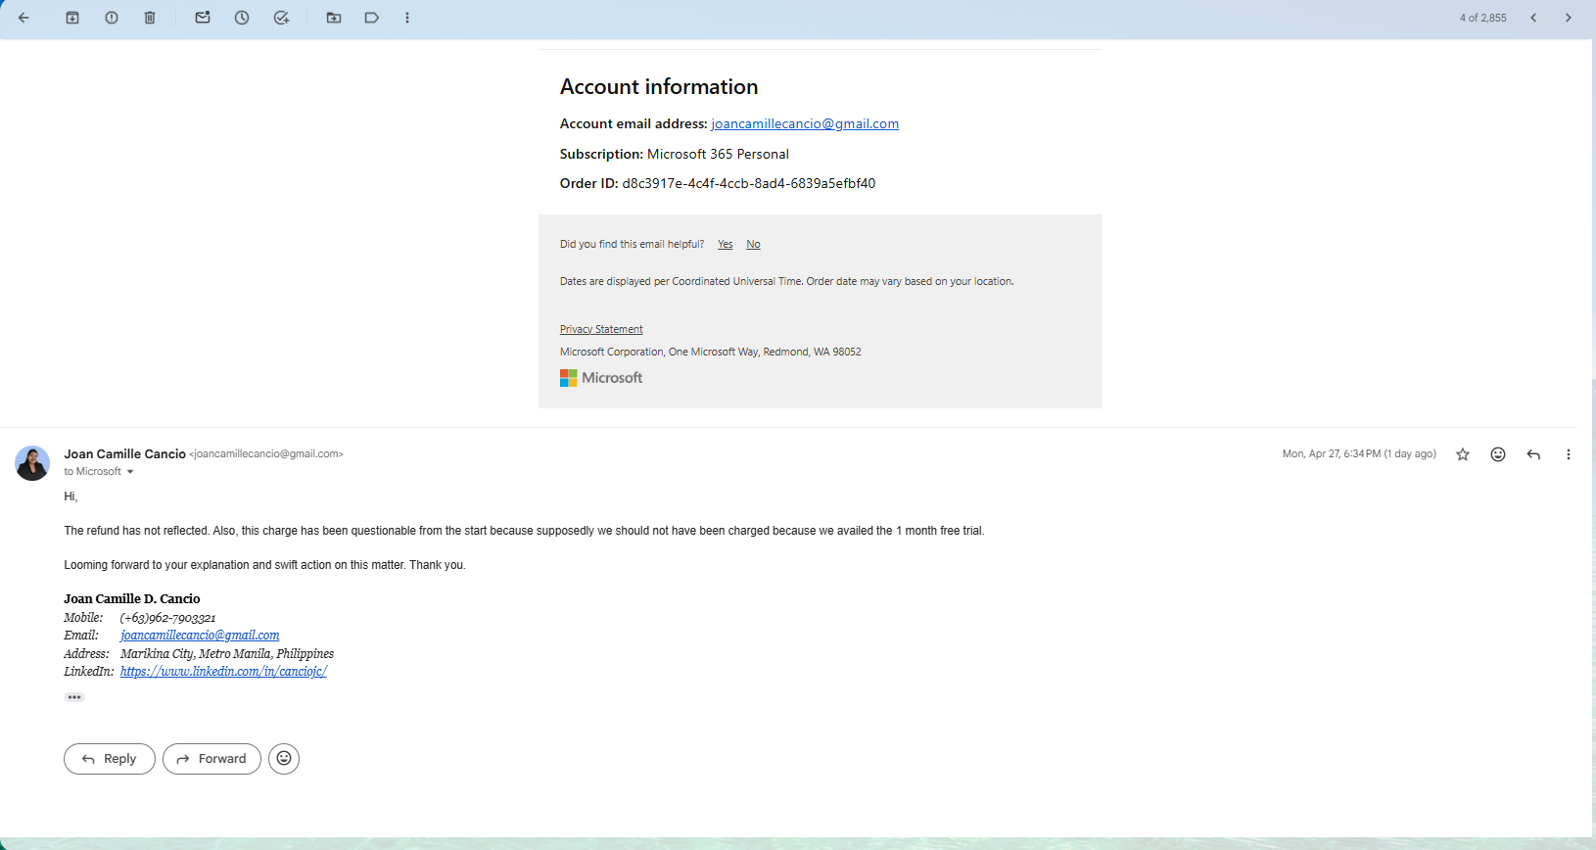1596x850 pixels.
Task: Click the Microsoft Corporation address line
Action: [711, 352]
